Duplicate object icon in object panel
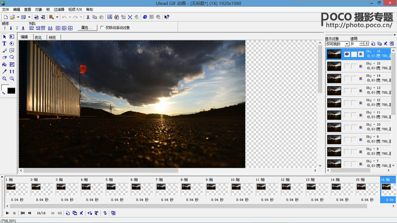Image resolution: width=397 pixels, height=223 pixels. [x=379, y=44]
